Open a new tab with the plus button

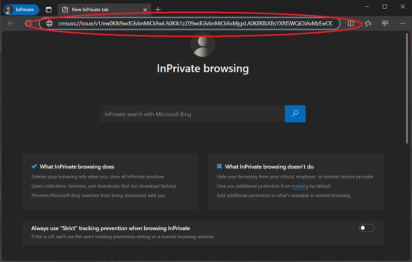[x=158, y=10]
